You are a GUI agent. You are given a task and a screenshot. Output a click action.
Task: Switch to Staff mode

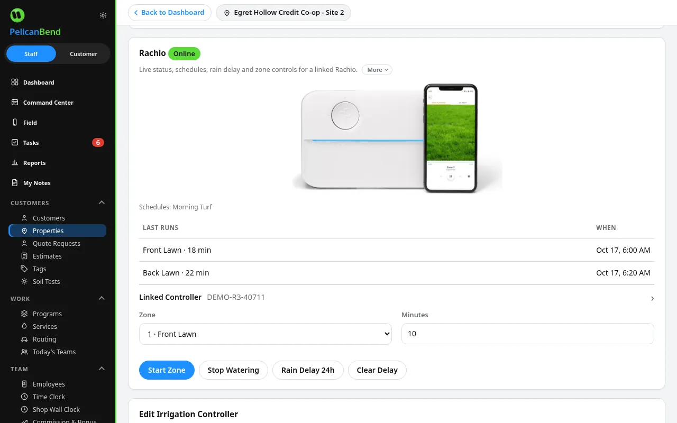(31, 54)
